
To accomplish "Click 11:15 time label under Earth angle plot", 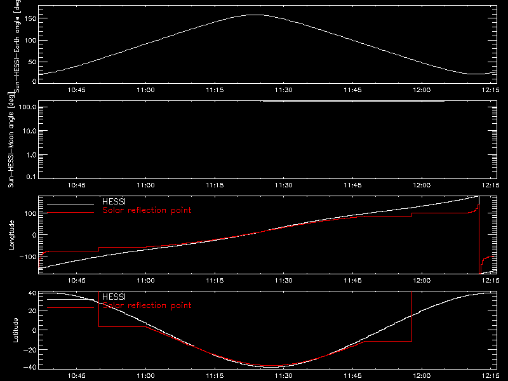I will (x=215, y=90).
